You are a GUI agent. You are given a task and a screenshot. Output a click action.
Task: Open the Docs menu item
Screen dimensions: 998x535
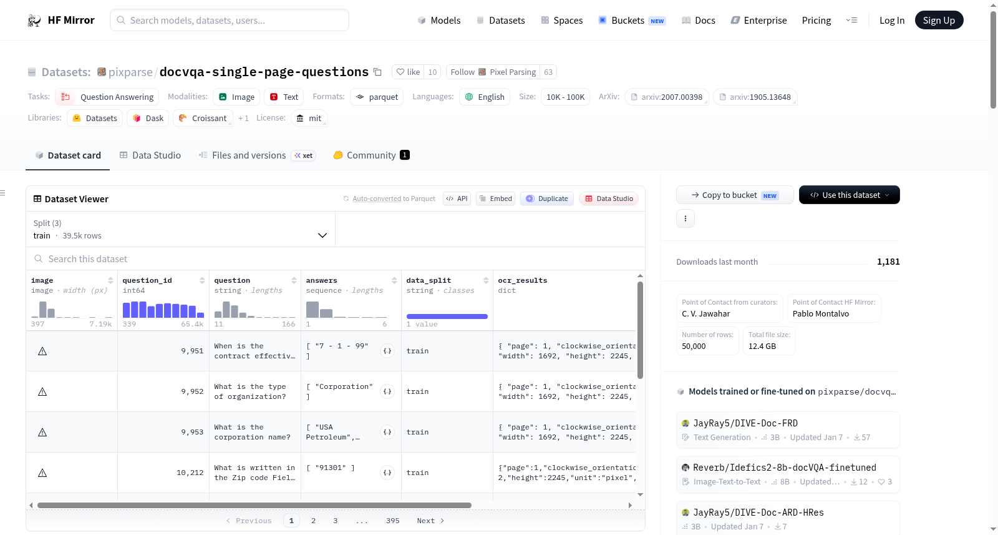[699, 20]
